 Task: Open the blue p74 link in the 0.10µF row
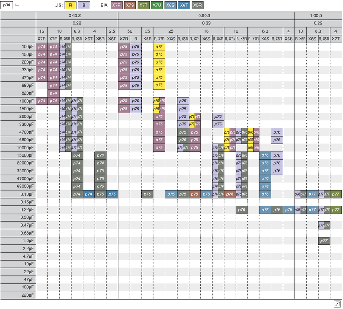click(x=89, y=194)
